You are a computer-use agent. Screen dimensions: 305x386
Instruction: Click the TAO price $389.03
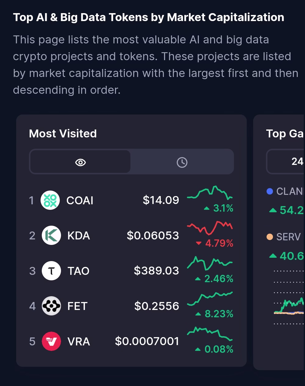click(156, 271)
